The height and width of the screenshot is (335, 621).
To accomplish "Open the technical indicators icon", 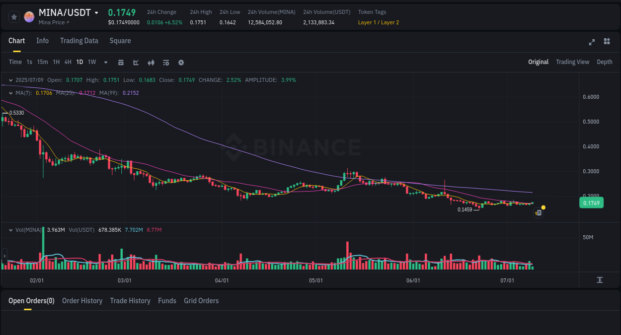I will pyautogui.click(x=151, y=62).
